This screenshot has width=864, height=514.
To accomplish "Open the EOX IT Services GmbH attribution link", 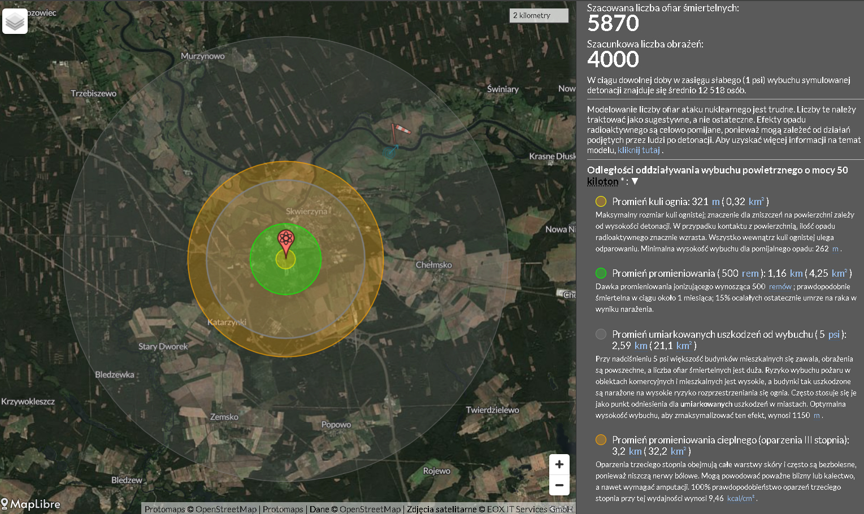I will pyautogui.click(x=529, y=509).
